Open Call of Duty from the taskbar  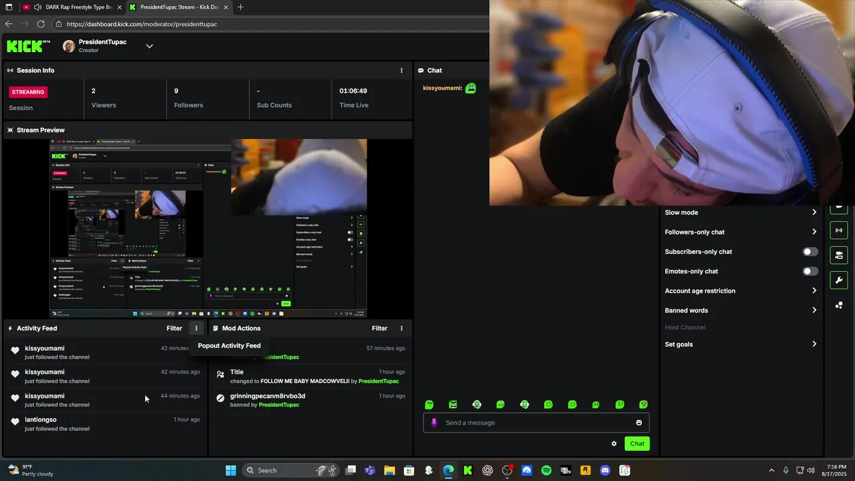pos(566,470)
